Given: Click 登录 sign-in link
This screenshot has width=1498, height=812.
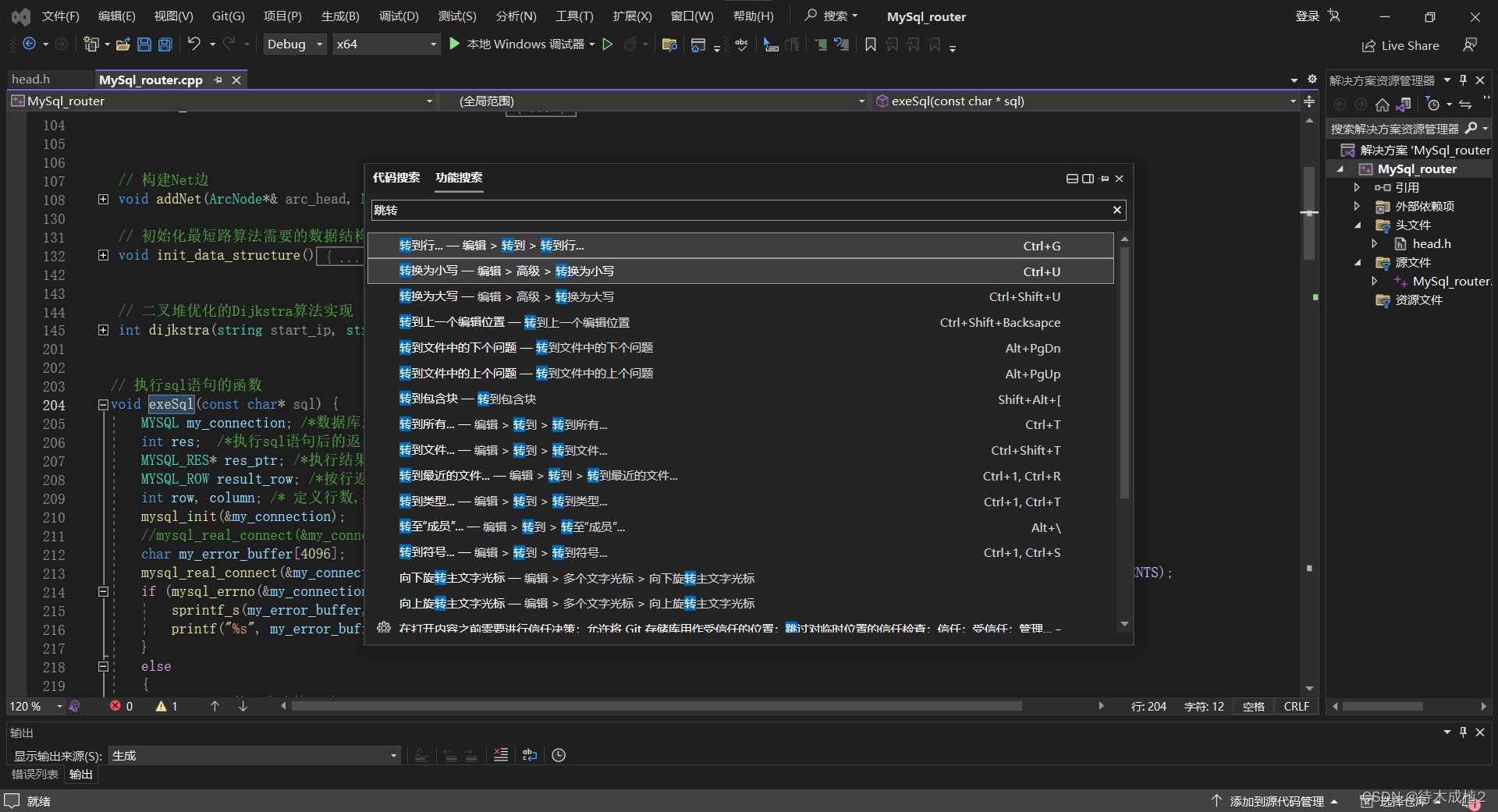Looking at the screenshot, I should pos(1308,16).
